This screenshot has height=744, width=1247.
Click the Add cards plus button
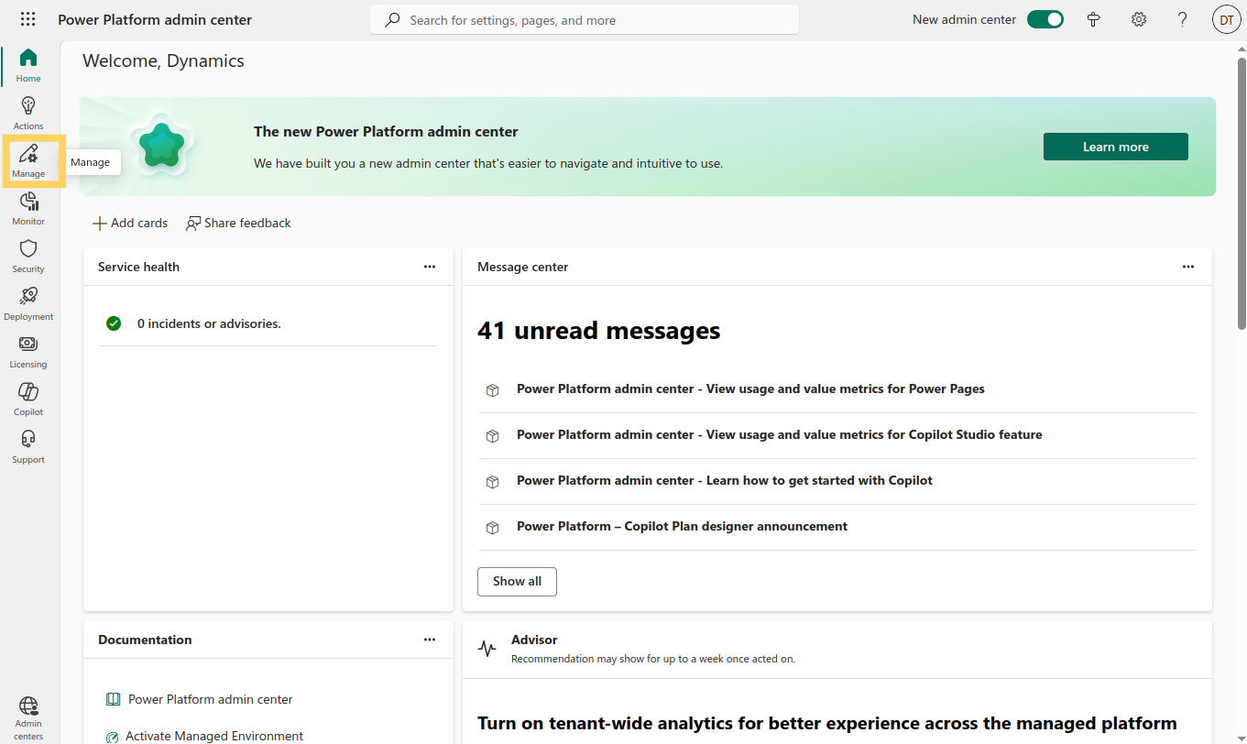(130, 223)
